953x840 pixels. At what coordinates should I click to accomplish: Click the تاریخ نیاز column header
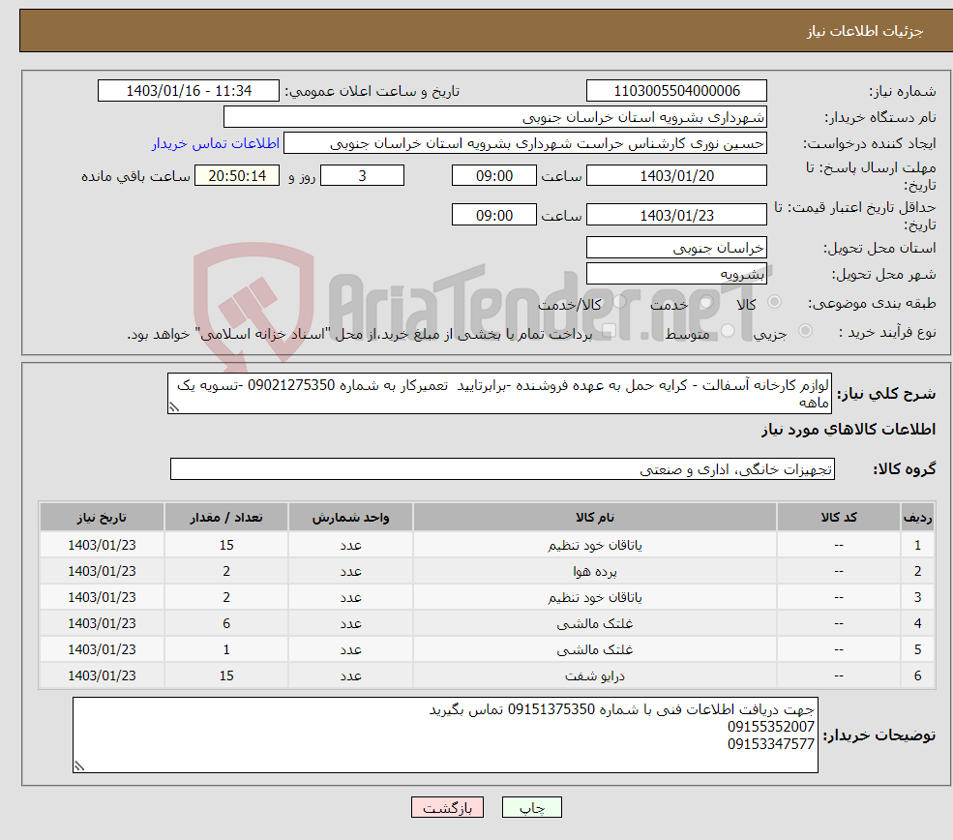102,517
